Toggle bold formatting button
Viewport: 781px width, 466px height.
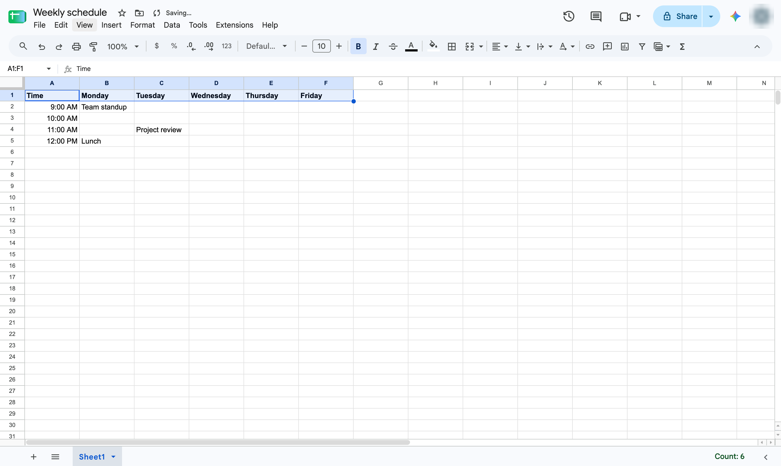358,47
